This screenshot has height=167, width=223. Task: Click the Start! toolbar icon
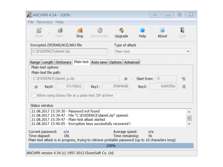(x=60, y=30)
